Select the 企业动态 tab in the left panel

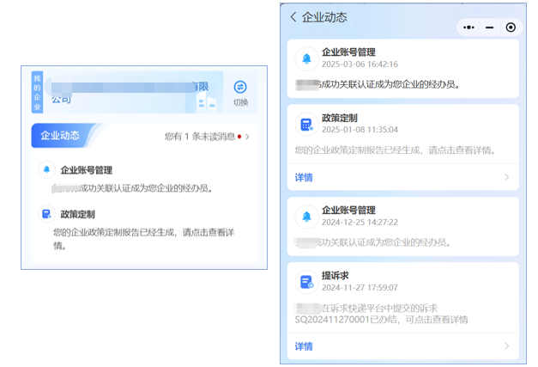[x=58, y=136]
